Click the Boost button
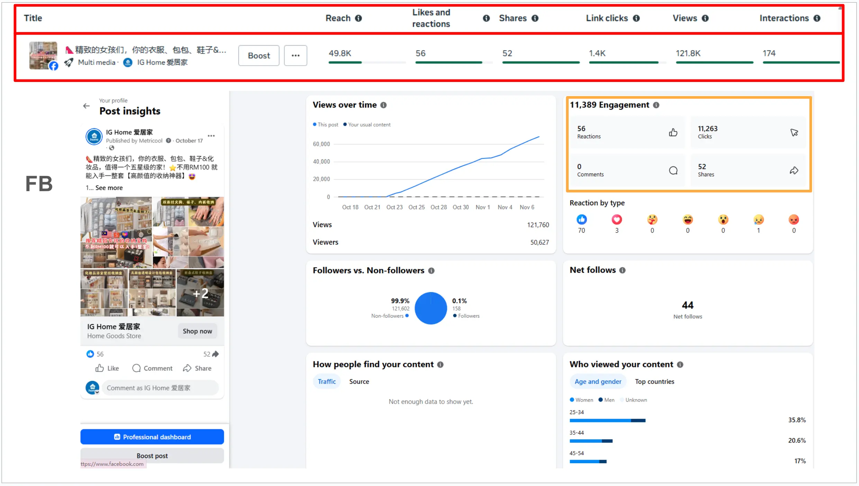 point(259,55)
